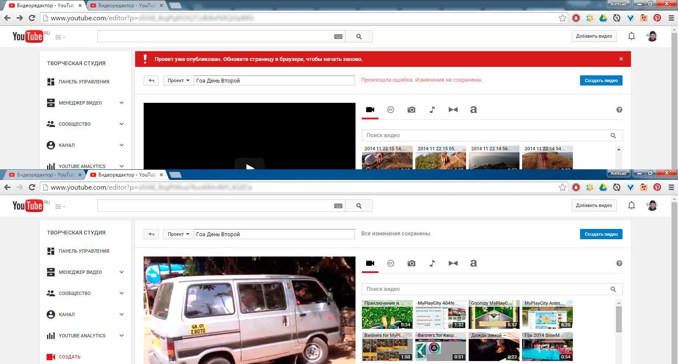Open notifications bell in the upper window
This screenshot has width=678, height=364.
point(631,36)
